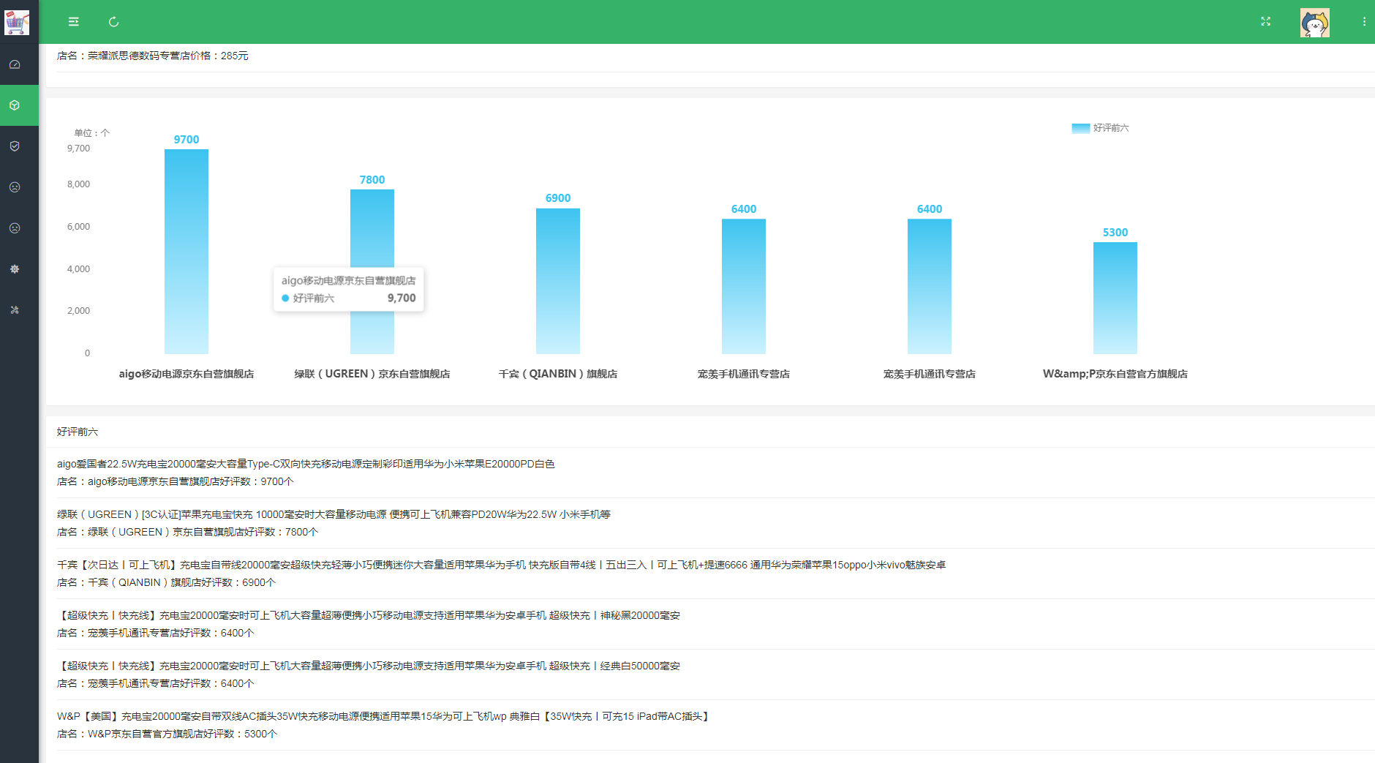Open the three-dot more options menu
1375x763 pixels.
pyautogui.click(x=1364, y=22)
